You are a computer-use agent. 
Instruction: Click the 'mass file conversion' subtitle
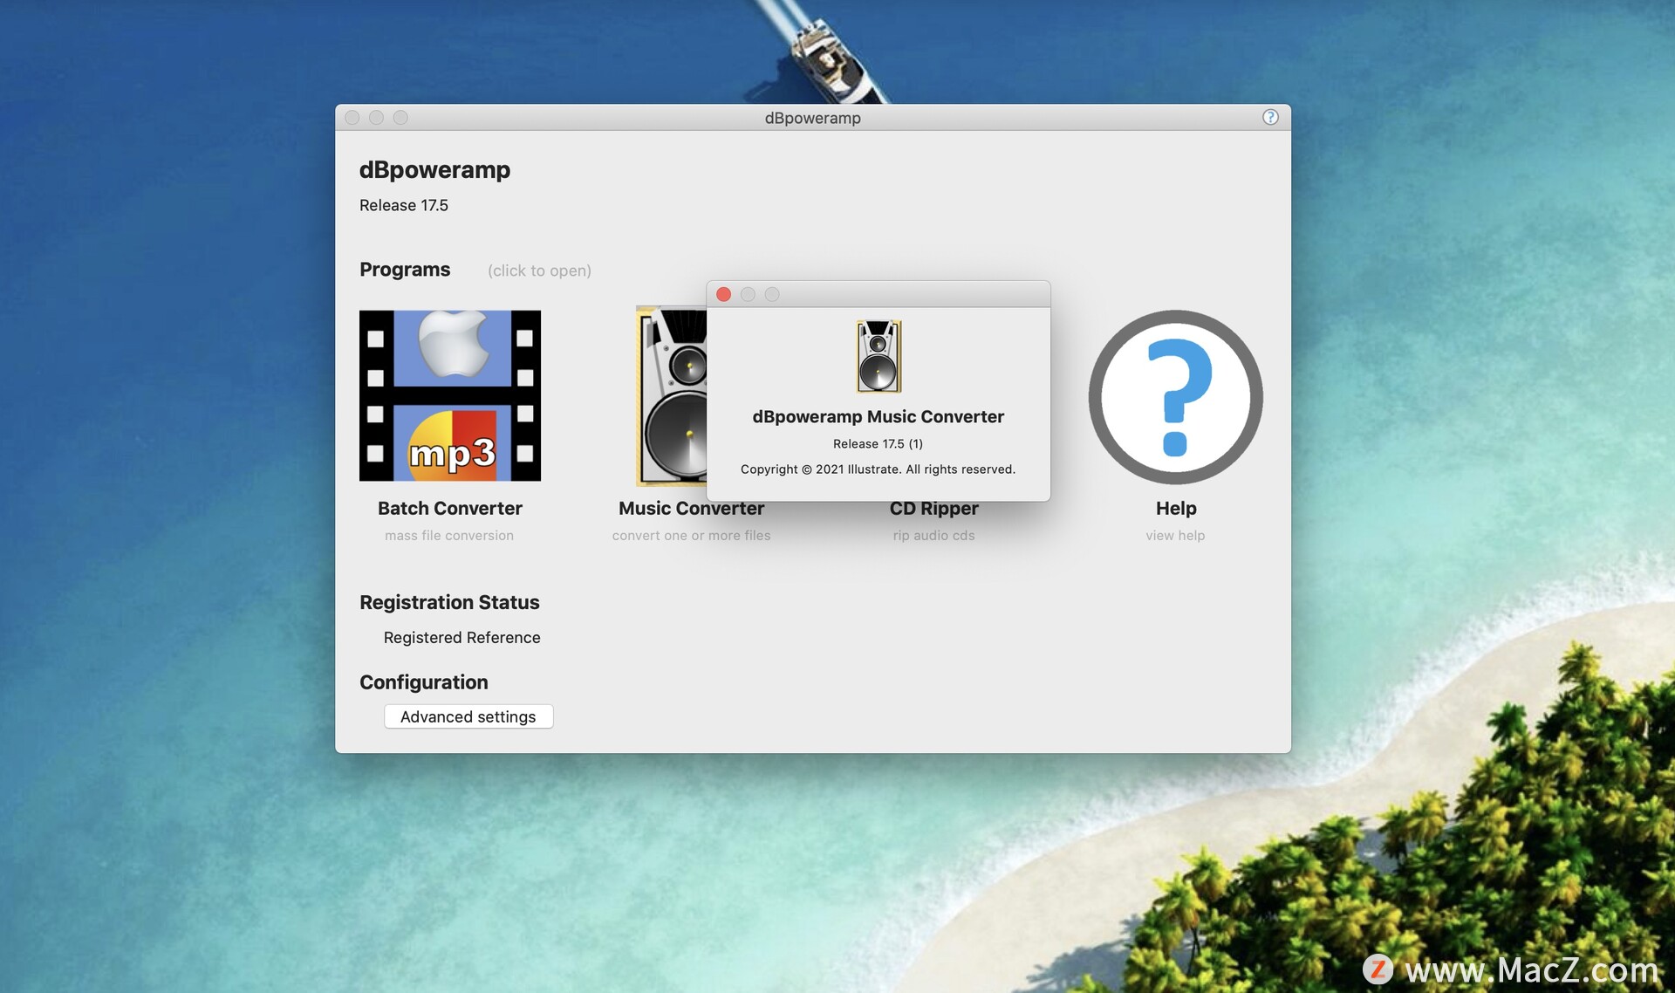coord(449,536)
